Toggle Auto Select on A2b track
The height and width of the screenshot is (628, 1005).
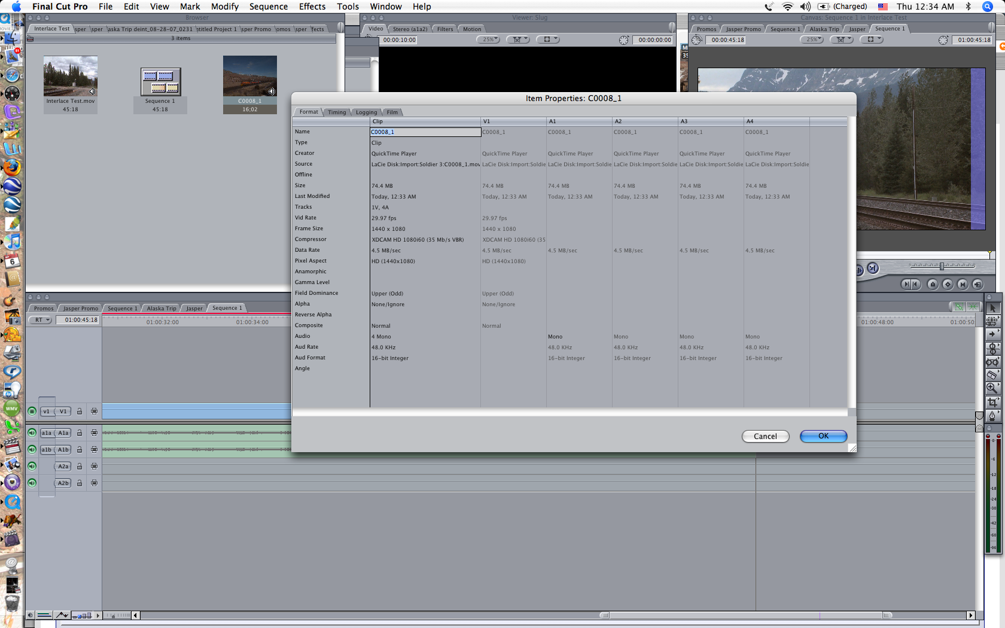coord(94,483)
